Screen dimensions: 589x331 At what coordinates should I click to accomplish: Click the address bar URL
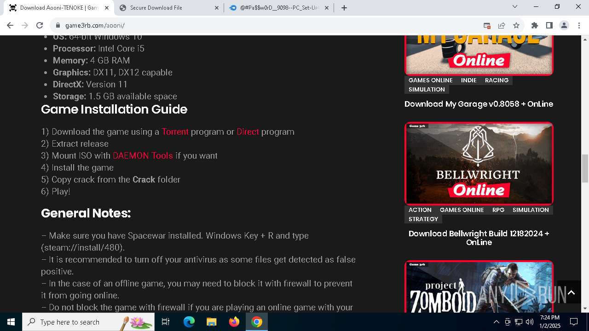click(95, 25)
